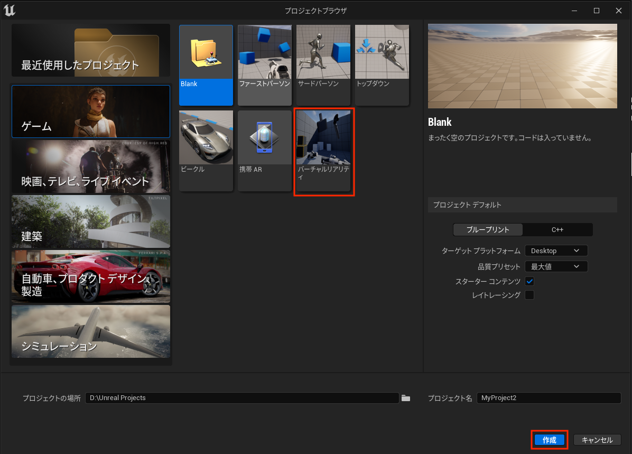The height and width of the screenshot is (454, 632).
Task: Close the プロジェクトブラウザ window
Action: click(619, 11)
